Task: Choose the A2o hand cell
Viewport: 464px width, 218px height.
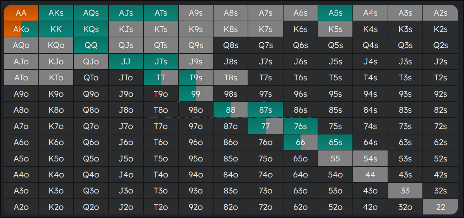Action: click(21, 207)
